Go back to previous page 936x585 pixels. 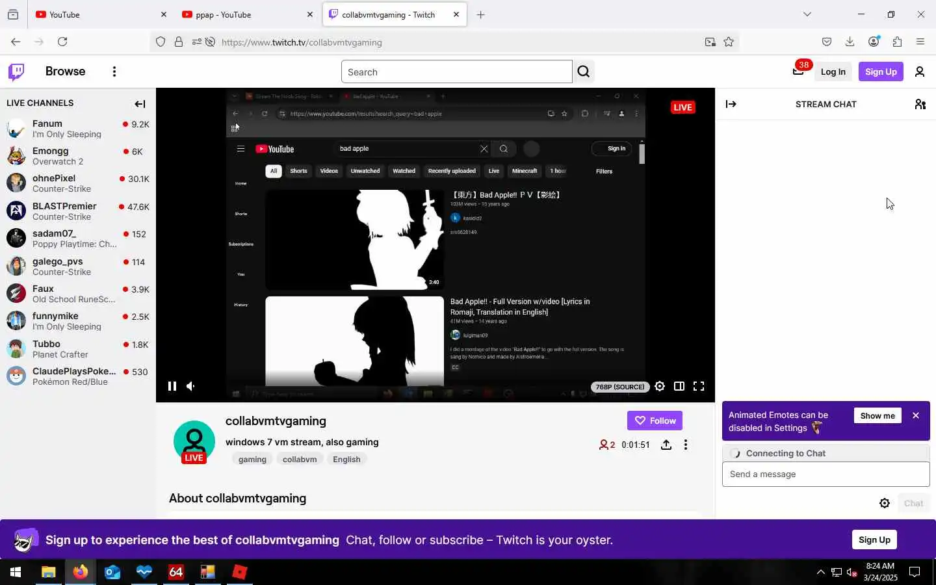16,42
